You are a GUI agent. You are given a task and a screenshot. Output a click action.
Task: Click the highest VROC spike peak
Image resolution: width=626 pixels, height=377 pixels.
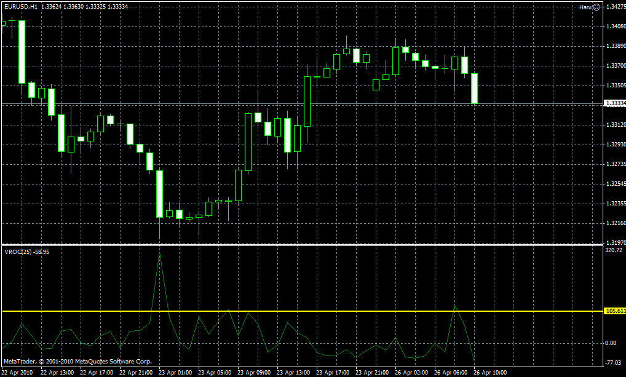pos(160,253)
